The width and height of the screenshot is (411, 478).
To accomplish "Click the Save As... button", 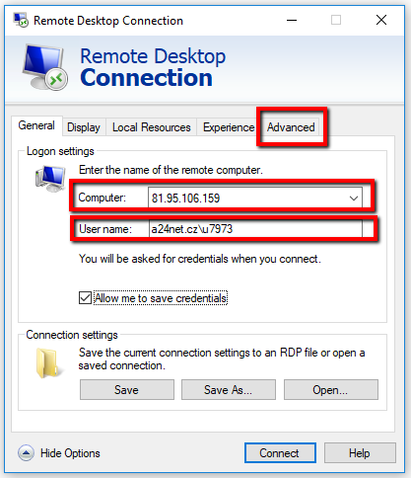I will 229,390.
